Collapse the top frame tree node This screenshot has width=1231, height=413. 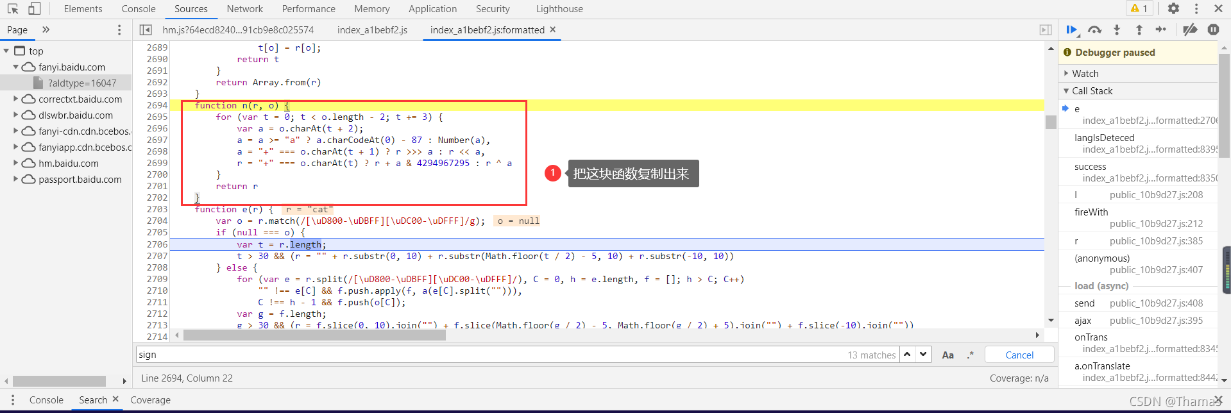click(6, 51)
